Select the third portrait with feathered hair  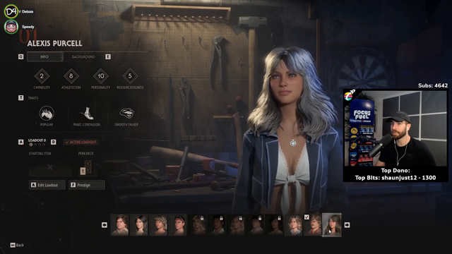[158, 225]
